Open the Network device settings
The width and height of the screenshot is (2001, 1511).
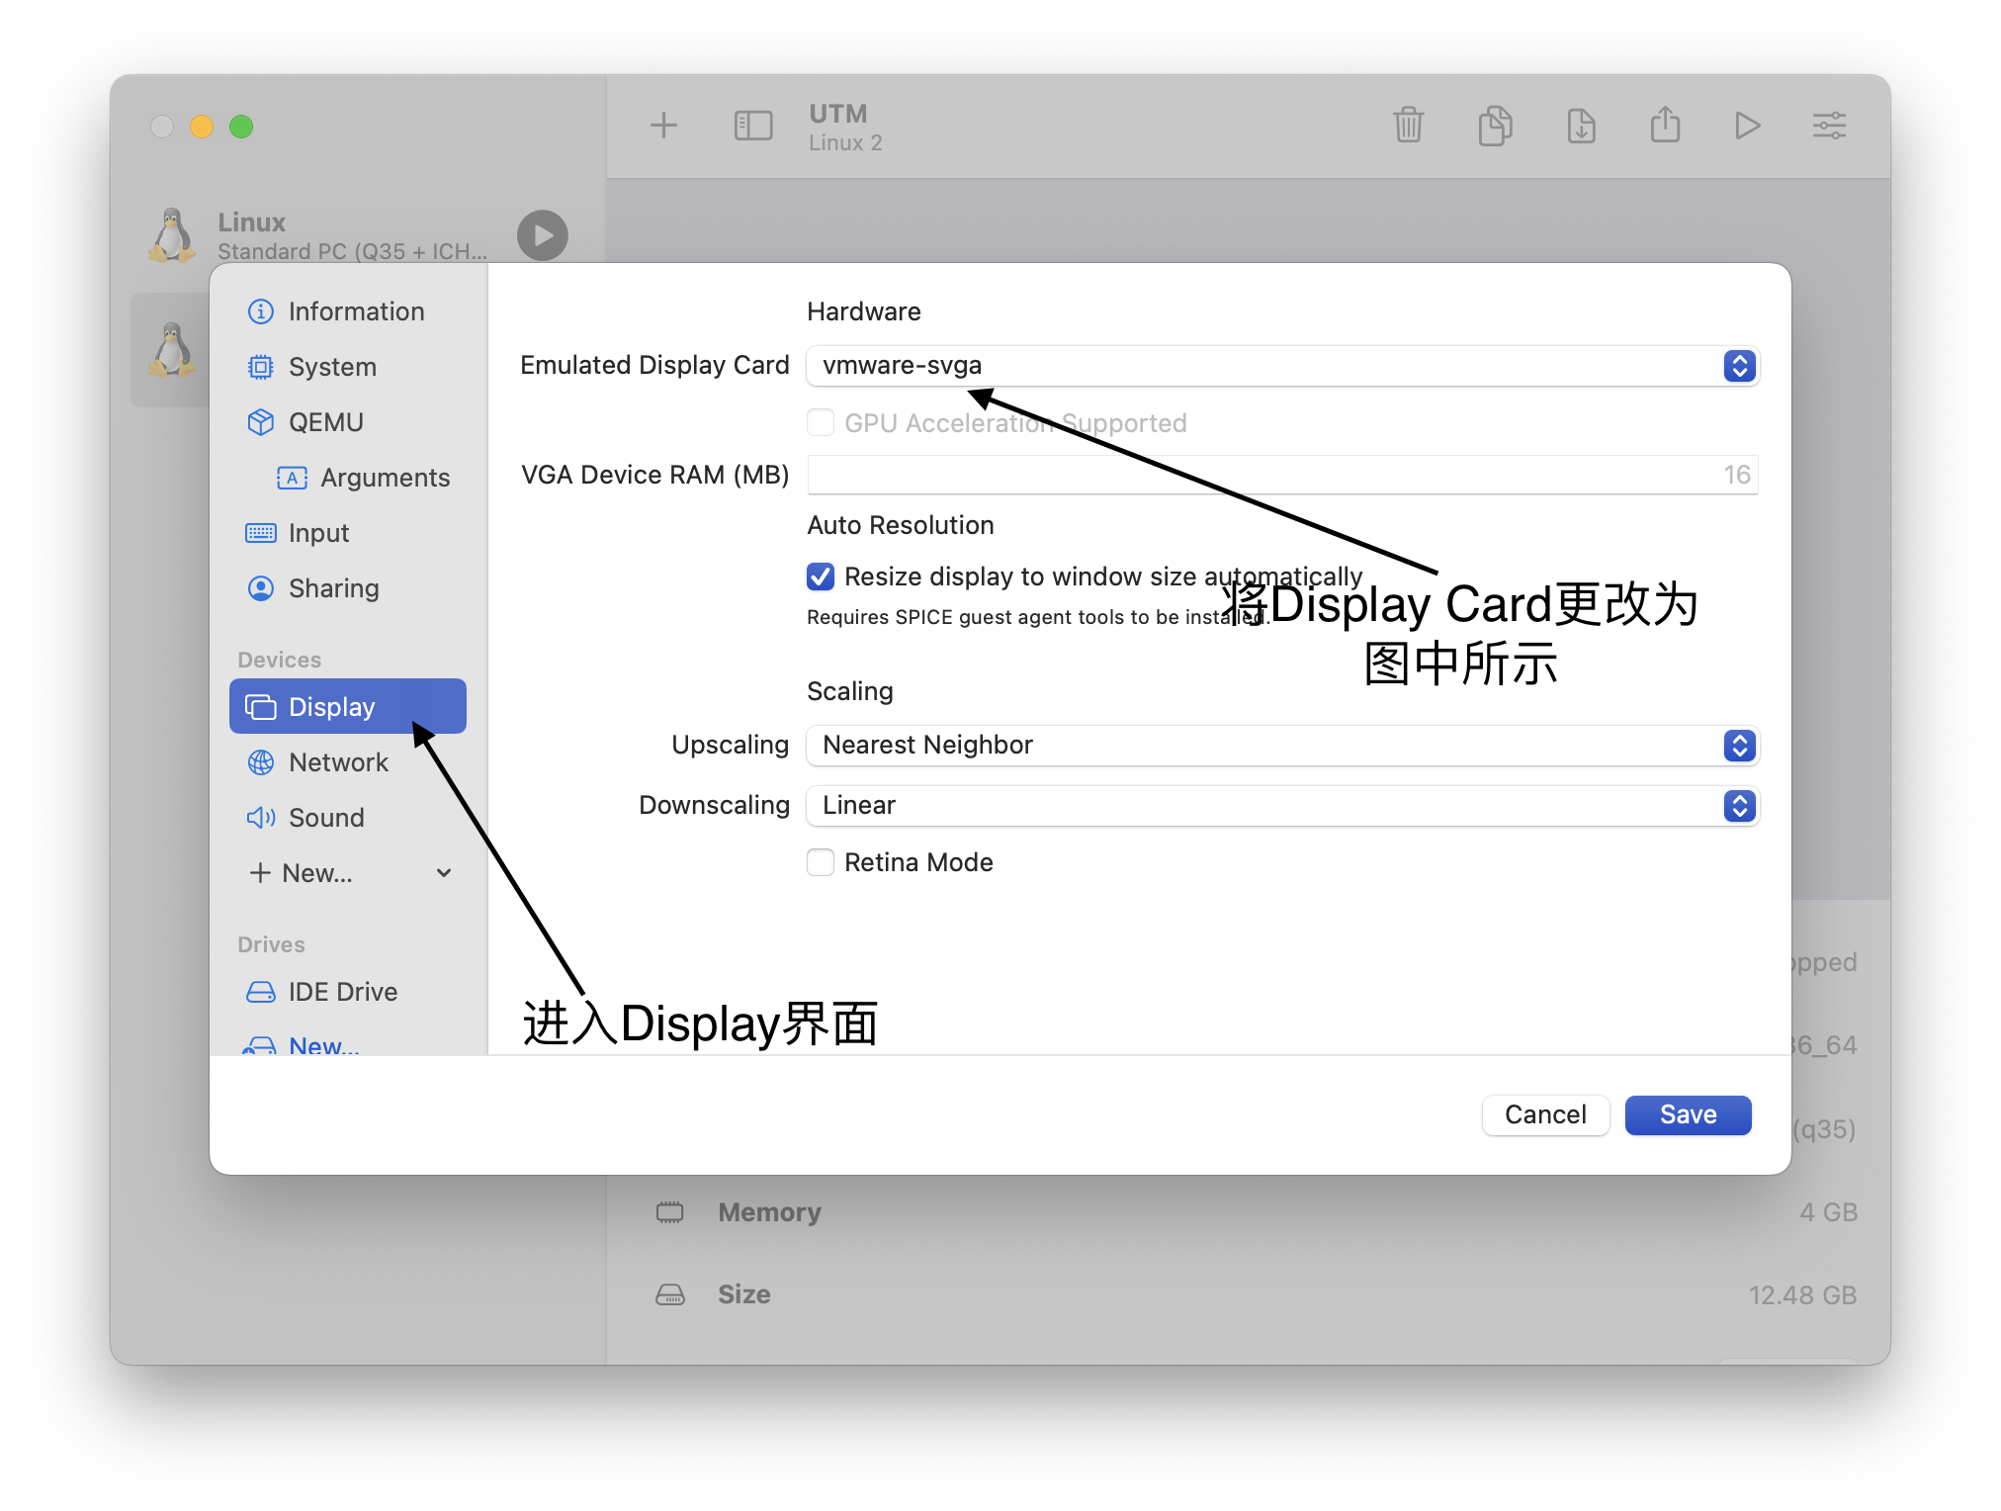click(348, 762)
